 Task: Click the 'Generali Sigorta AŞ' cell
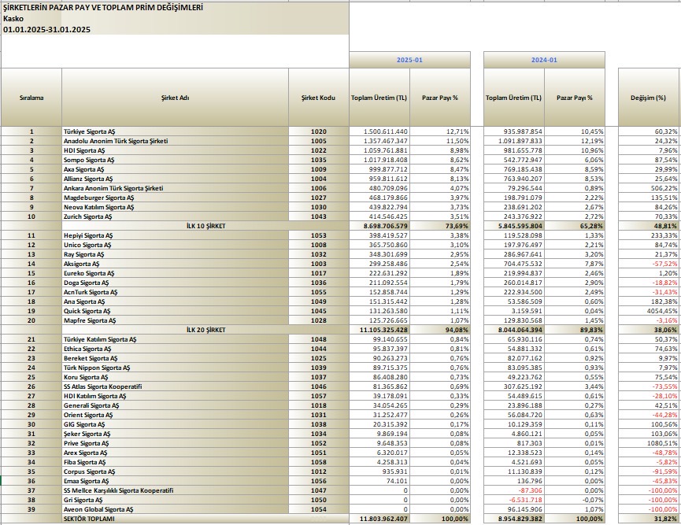click(x=175, y=405)
